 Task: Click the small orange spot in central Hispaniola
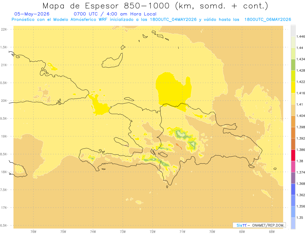point(179,146)
